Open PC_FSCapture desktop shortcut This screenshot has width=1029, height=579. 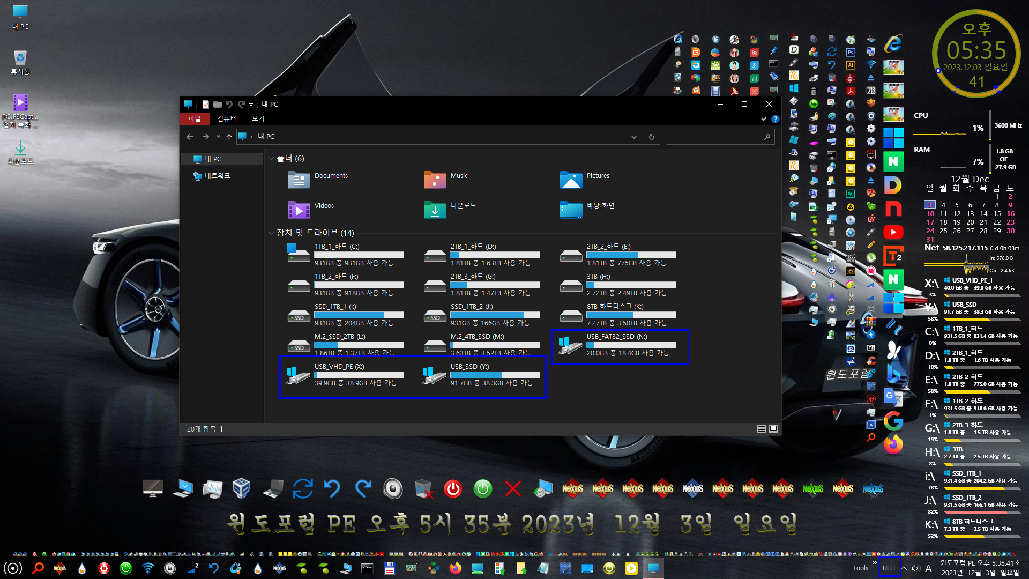20,110
